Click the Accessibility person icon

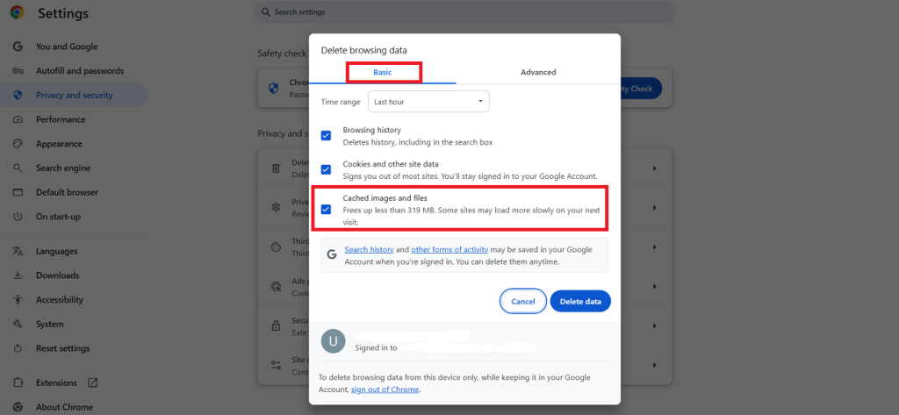(x=18, y=300)
